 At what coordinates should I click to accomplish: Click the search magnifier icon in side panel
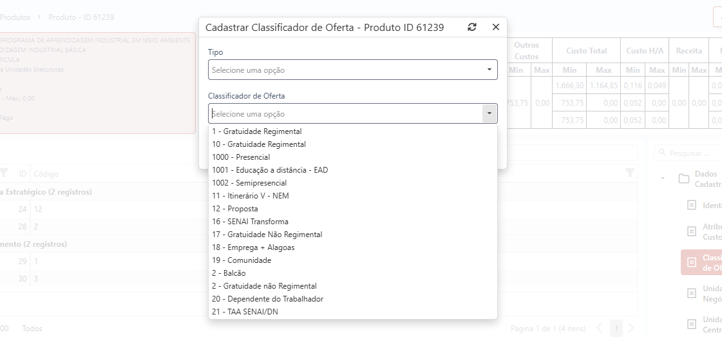(x=662, y=153)
